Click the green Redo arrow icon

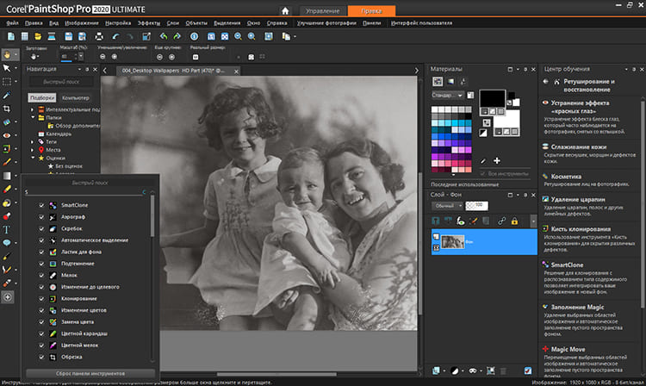(x=177, y=37)
